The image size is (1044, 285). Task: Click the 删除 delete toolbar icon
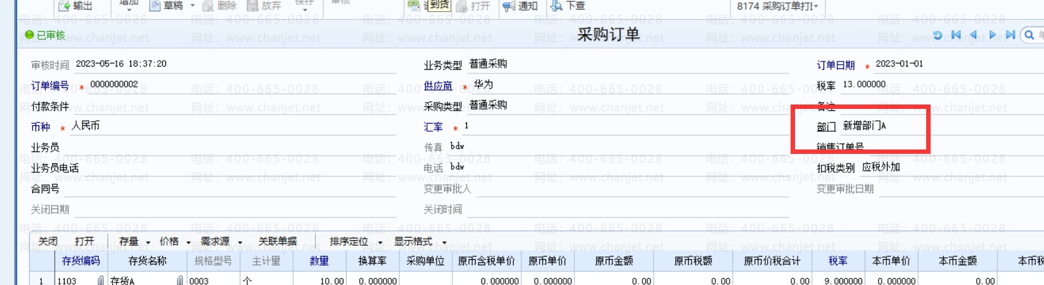point(208,6)
